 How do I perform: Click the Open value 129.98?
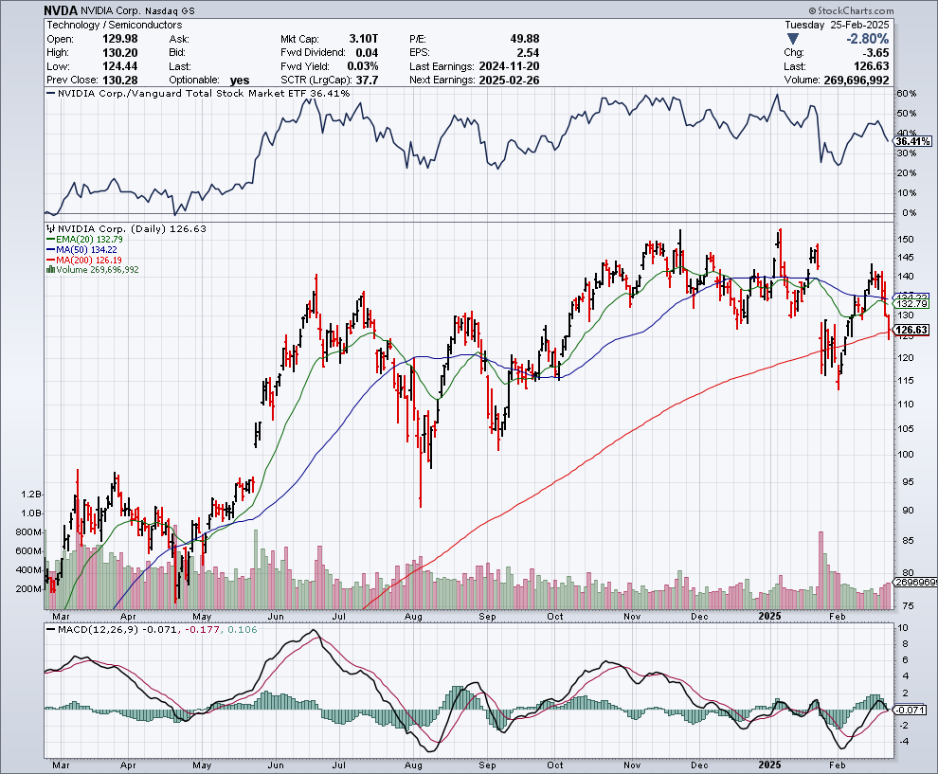(120, 39)
